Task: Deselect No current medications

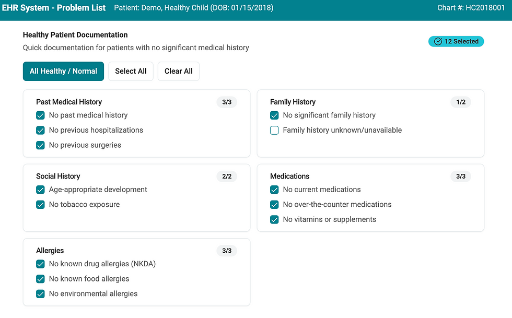Action: [x=274, y=190]
